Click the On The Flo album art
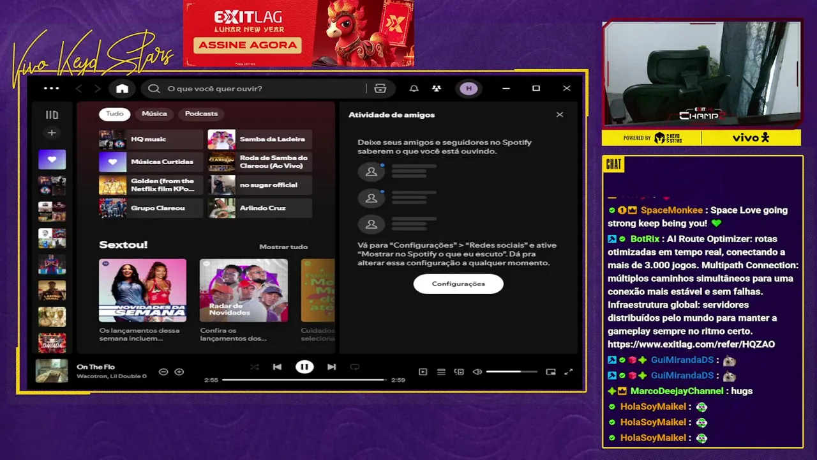Screen dimensions: 817x460 click(52, 371)
